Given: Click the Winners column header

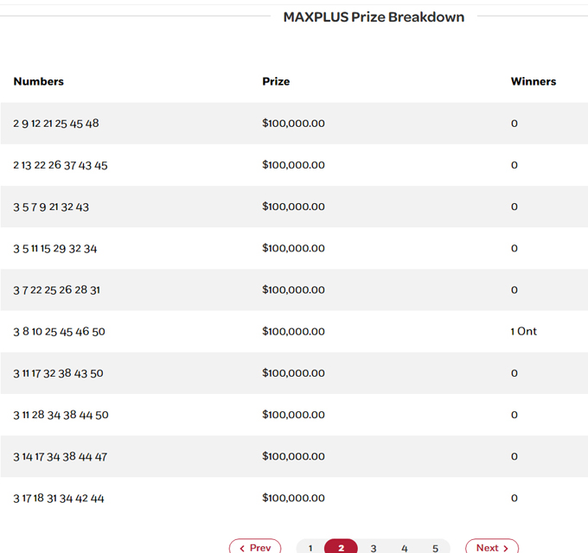Looking at the screenshot, I should pyautogui.click(x=533, y=81).
